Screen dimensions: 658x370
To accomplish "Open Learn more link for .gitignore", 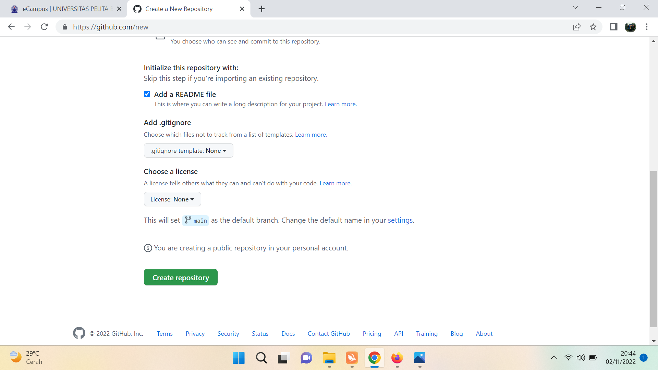I will pyautogui.click(x=311, y=135).
